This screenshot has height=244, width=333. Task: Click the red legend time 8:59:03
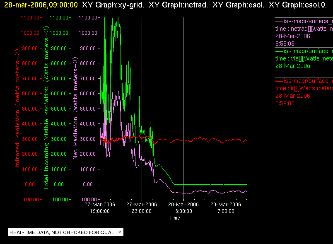[x=285, y=104]
